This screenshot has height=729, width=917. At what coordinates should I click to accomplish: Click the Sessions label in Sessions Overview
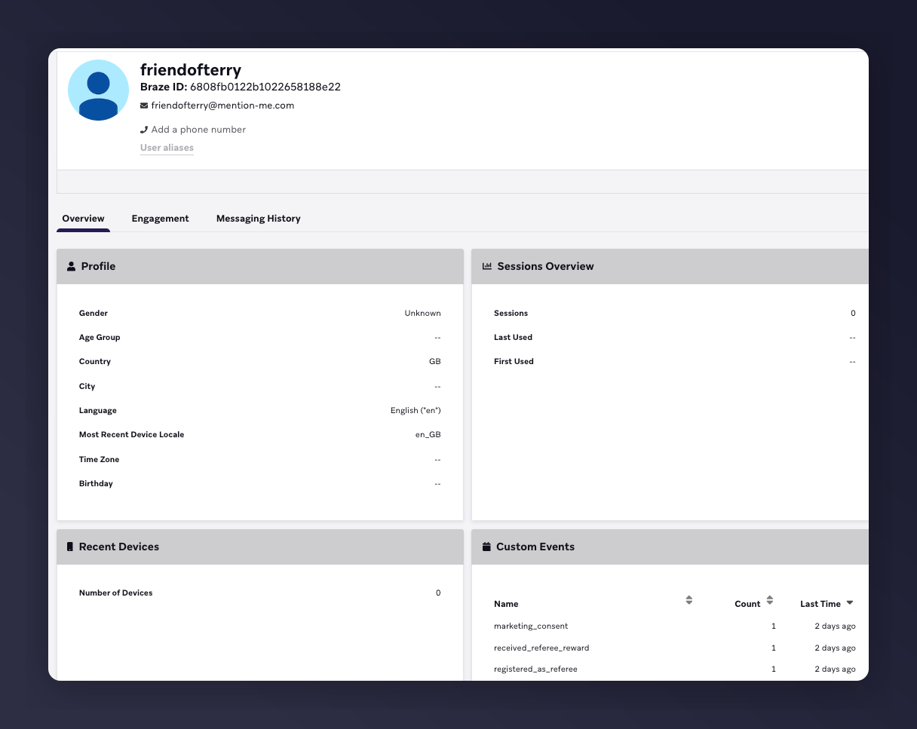pyautogui.click(x=511, y=313)
